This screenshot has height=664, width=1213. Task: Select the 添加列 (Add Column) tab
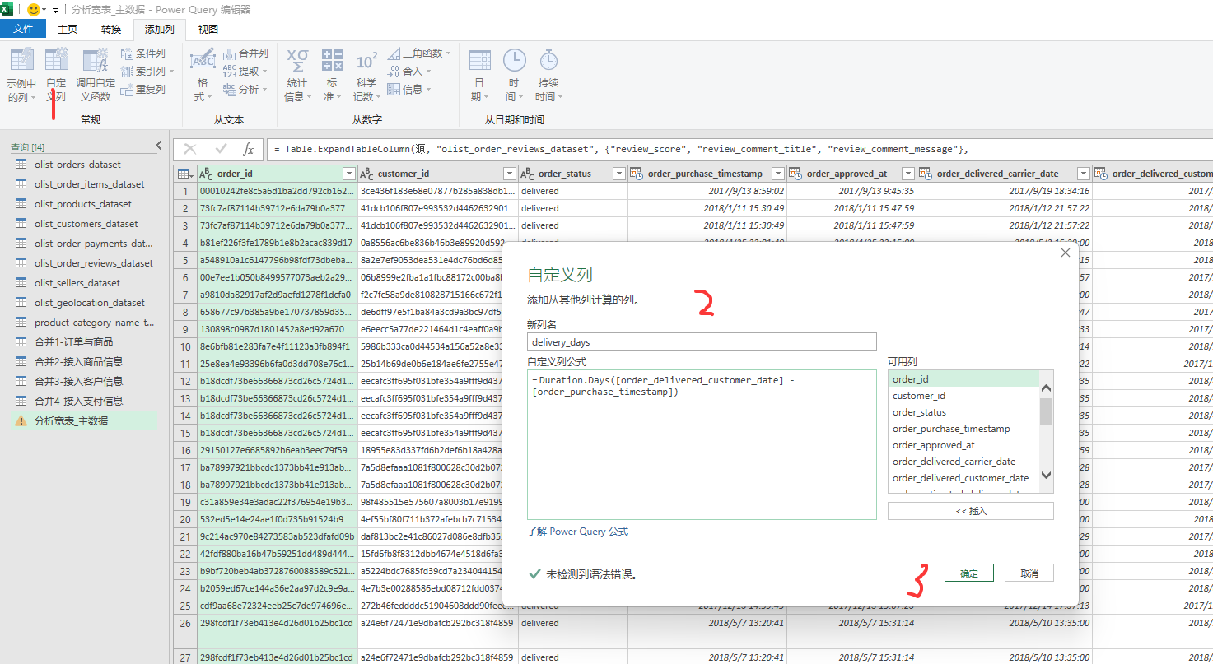[x=160, y=29]
